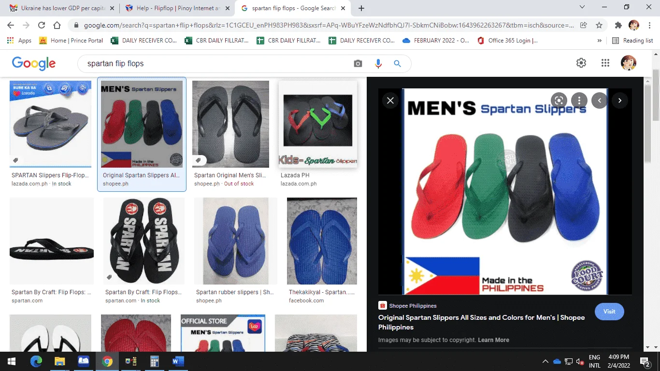Show previous image in preview panel
The width and height of the screenshot is (660, 371).
[x=600, y=100]
